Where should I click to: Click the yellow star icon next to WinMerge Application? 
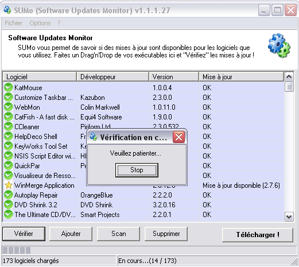9,185
